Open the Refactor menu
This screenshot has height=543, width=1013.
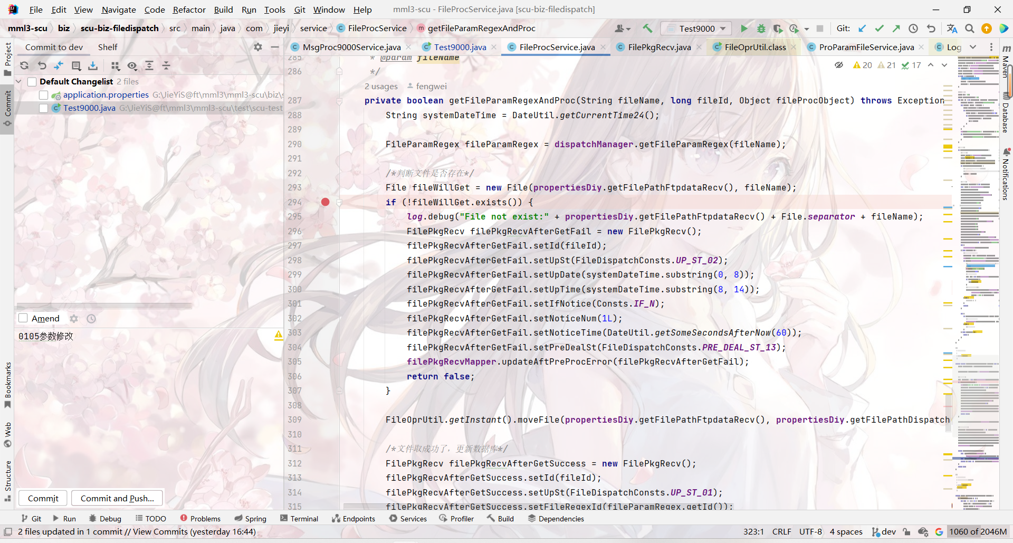189,9
